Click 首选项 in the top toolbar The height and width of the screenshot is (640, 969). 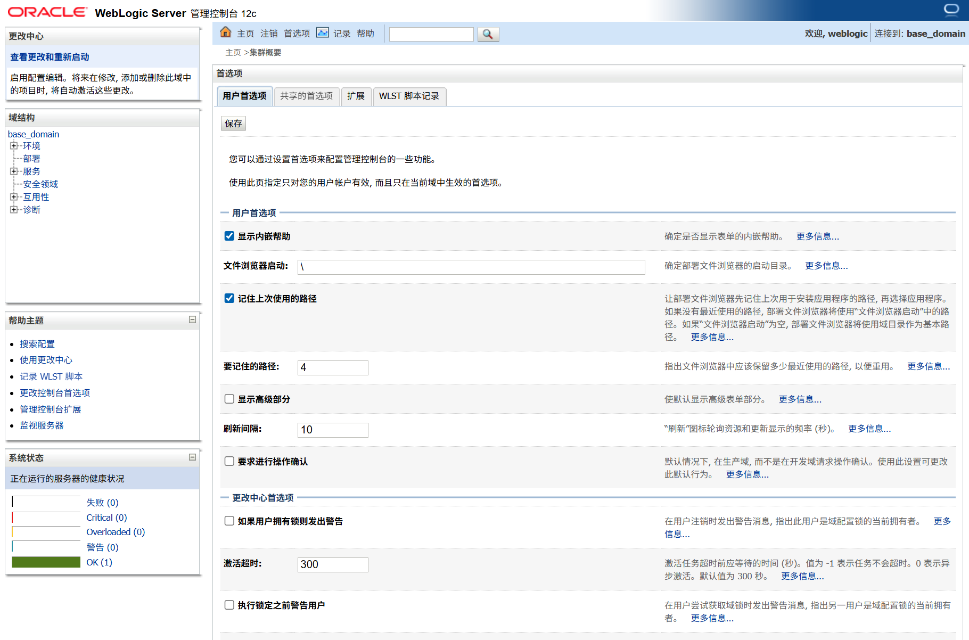point(297,34)
